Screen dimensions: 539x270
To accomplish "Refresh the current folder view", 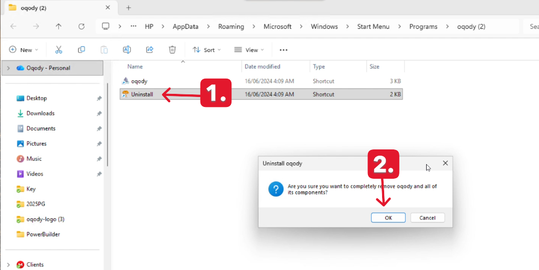I will (x=81, y=26).
